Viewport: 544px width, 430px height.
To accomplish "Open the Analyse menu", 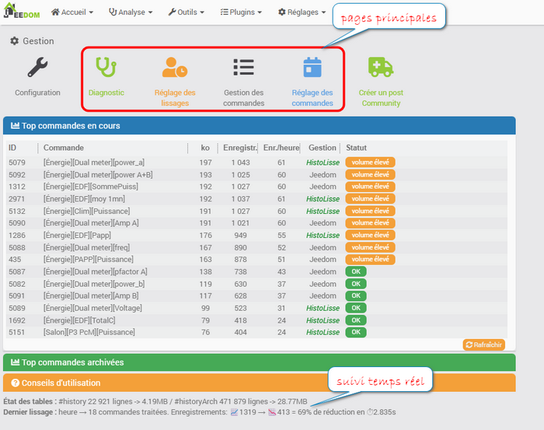I will (x=131, y=12).
